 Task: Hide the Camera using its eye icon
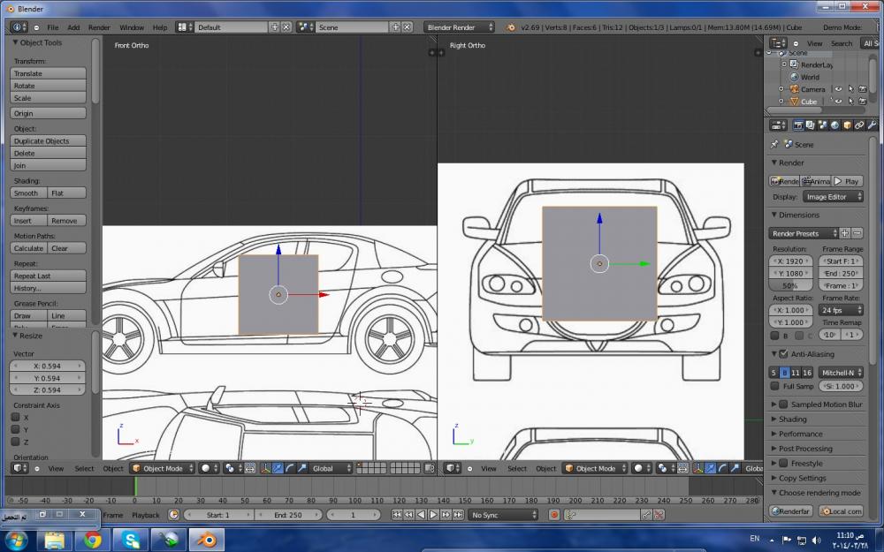click(x=837, y=89)
